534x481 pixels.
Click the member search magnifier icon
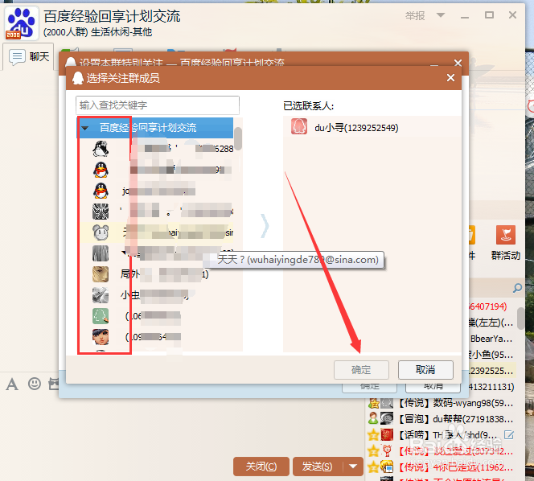click(517, 288)
